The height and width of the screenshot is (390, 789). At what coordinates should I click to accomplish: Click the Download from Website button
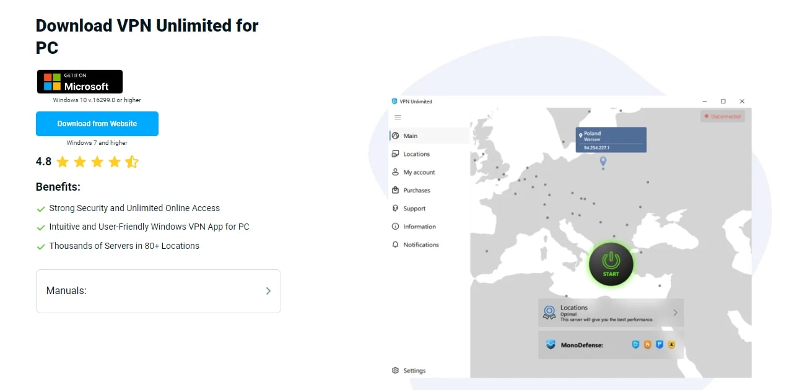click(x=97, y=124)
